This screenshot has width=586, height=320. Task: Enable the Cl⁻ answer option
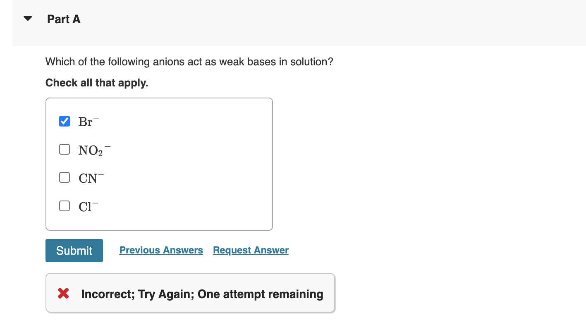click(64, 205)
